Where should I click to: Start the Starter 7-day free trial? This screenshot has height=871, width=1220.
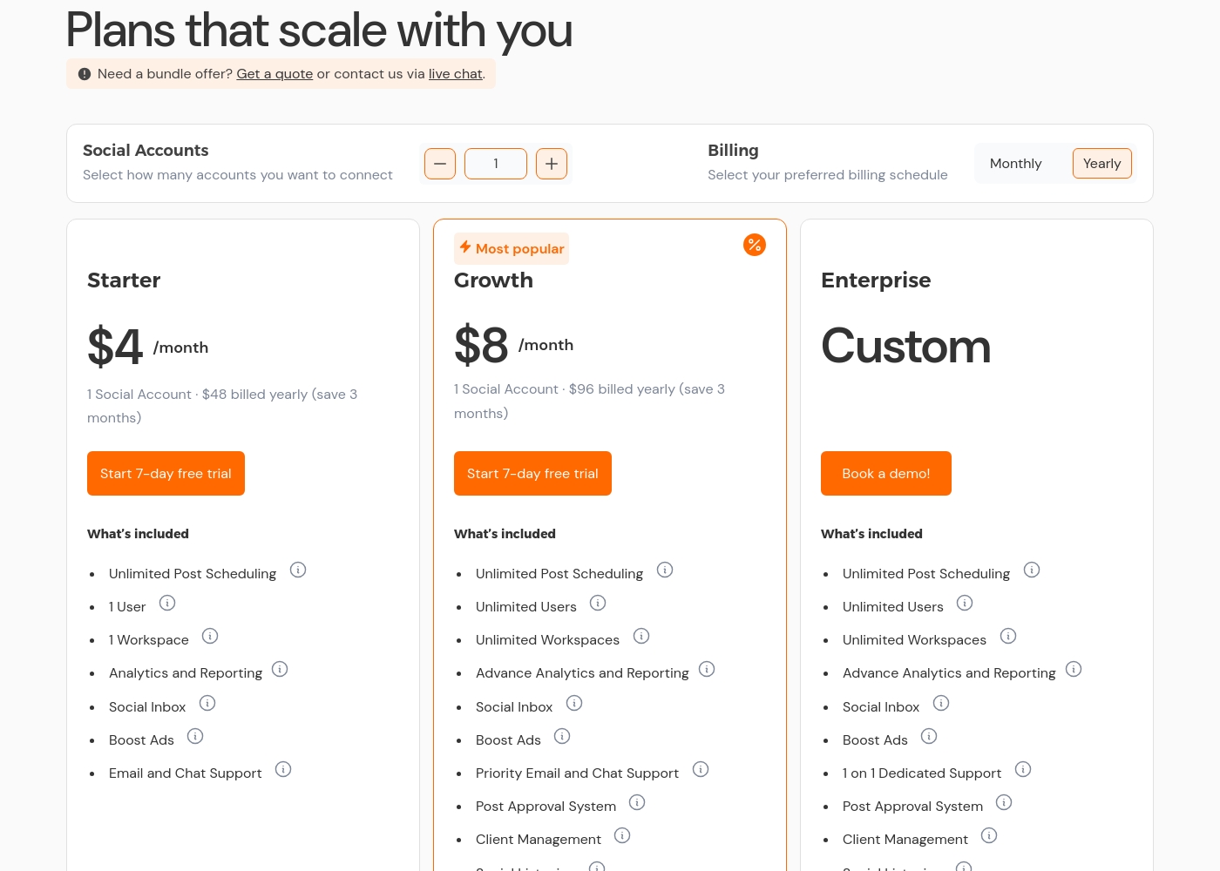[x=166, y=473]
